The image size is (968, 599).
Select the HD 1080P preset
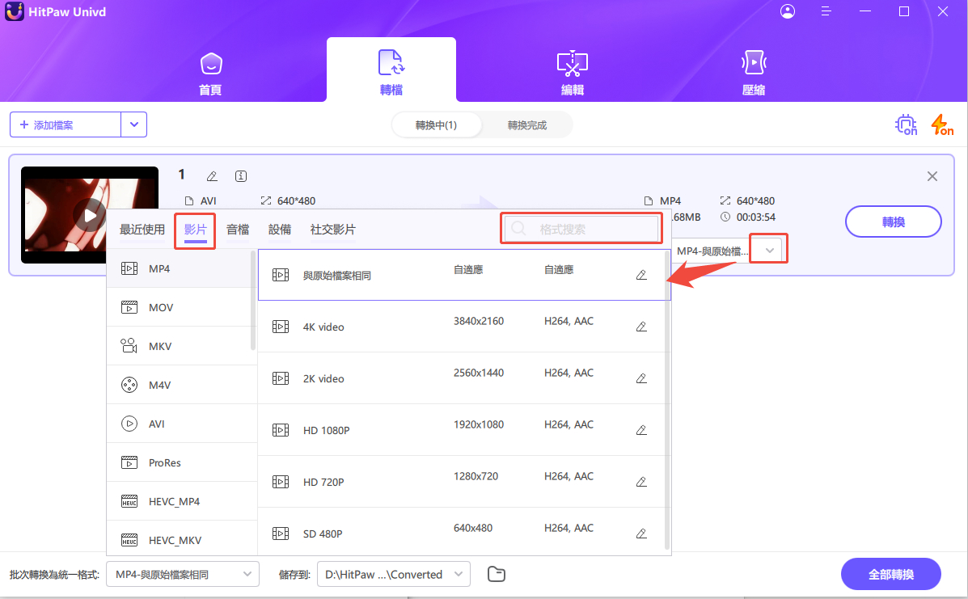click(x=461, y=430)
